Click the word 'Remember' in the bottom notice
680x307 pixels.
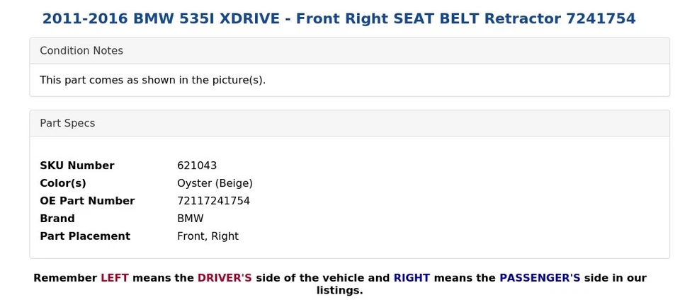65,278
